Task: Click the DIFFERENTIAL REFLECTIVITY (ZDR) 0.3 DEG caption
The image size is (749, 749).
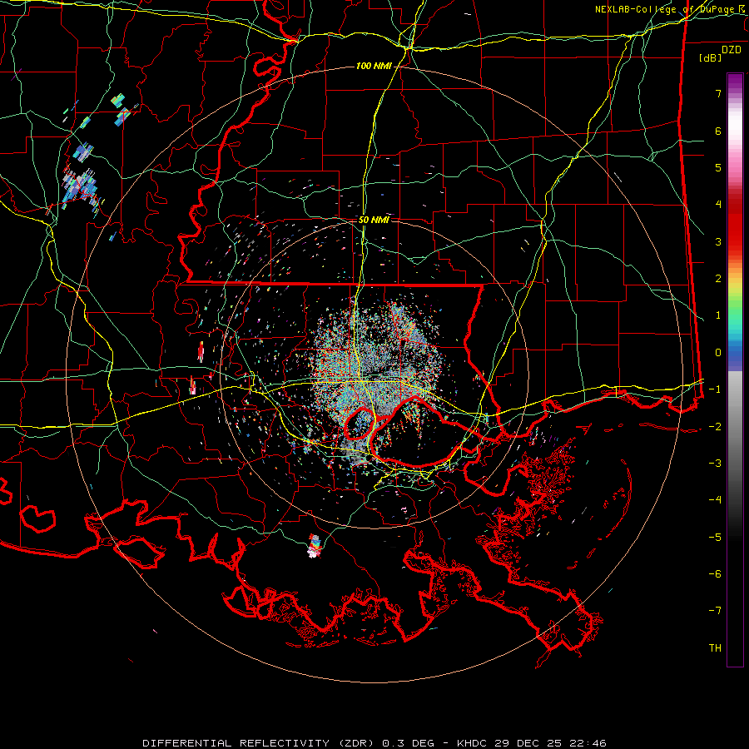Action: pos(288,743)
